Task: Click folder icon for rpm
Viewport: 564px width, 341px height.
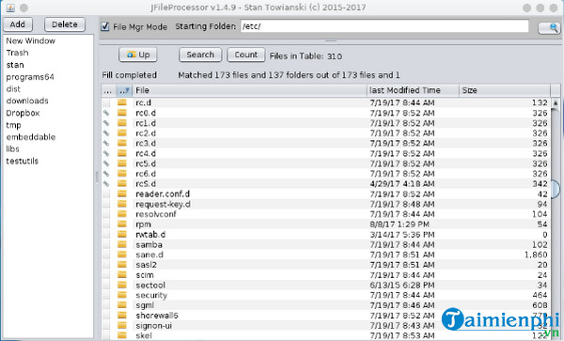Action: (122, 225)
